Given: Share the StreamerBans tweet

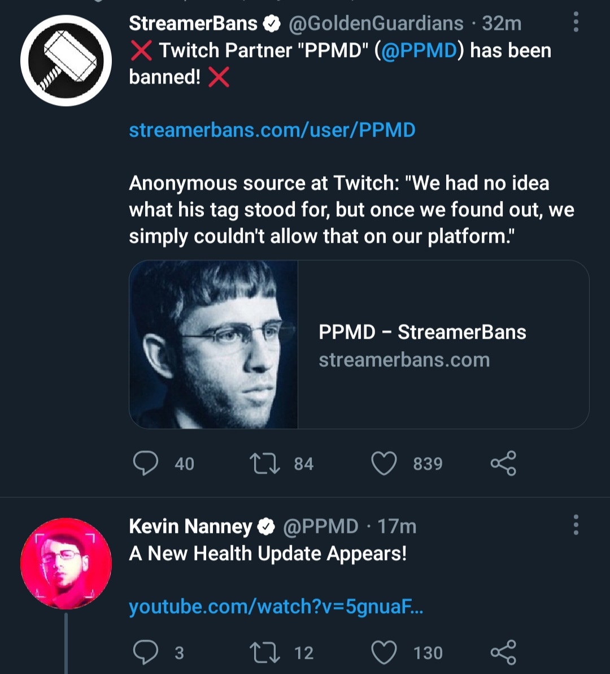Looking at the screenshot, I should 503,463.
